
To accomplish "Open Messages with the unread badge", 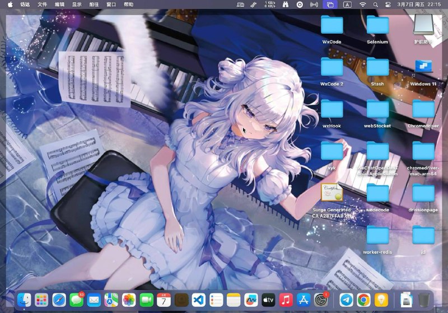I will 77,300.
